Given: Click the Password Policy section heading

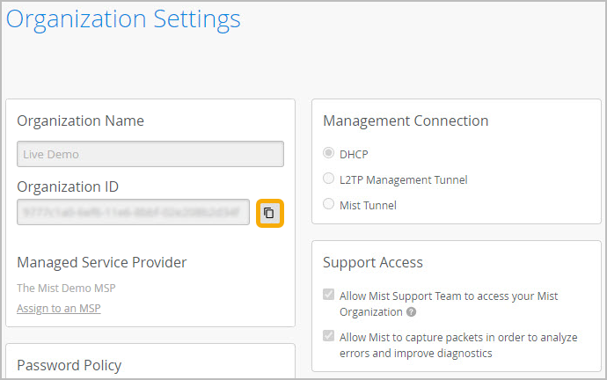Looking at the screenshot, I should click(69, 365).
